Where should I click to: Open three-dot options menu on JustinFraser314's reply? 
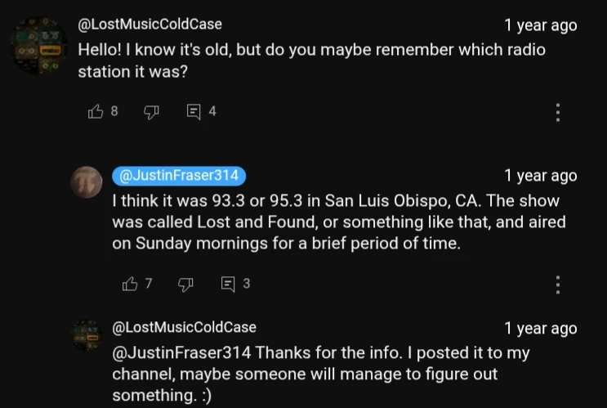(557, 285)
